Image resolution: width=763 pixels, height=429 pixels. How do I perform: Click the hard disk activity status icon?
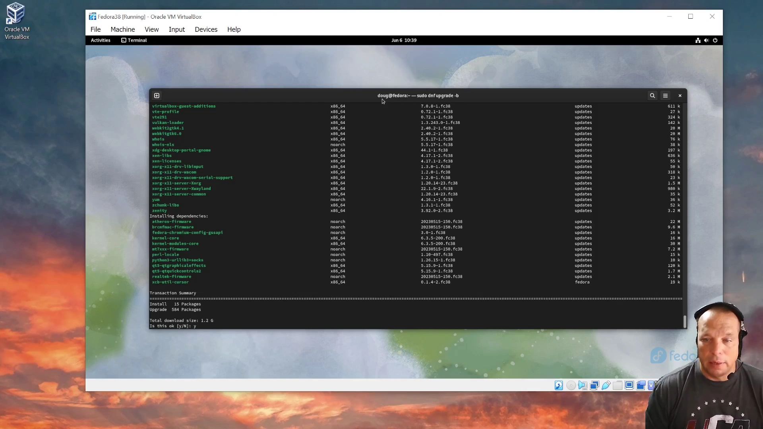tap(559, 385)
